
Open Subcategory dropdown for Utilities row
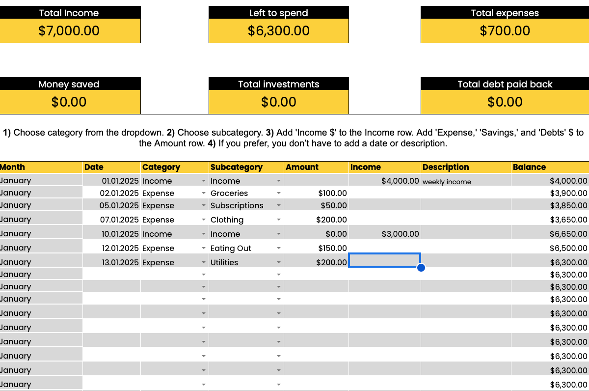[279, 263]
